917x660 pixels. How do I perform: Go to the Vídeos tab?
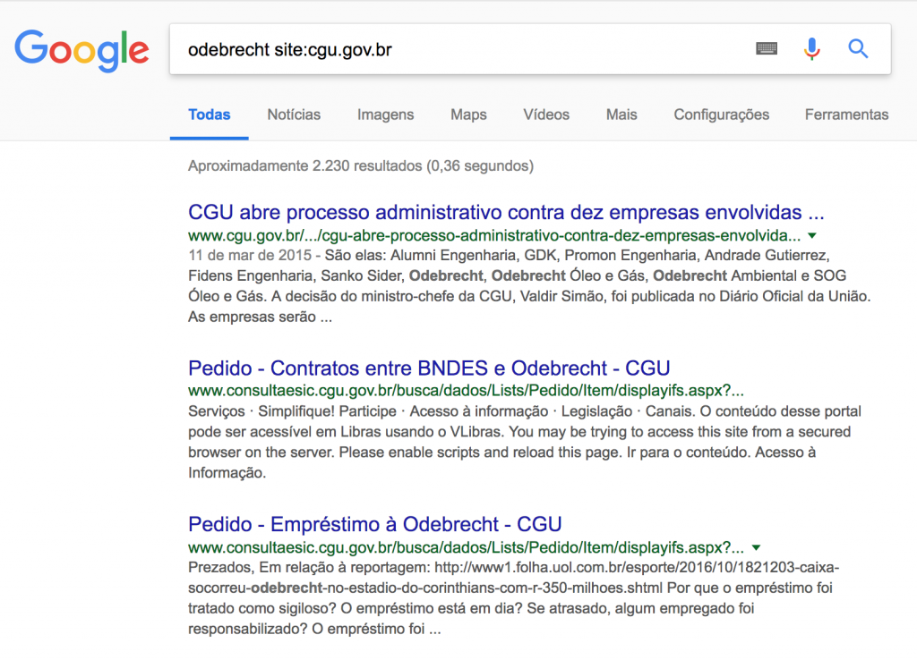[x=546, y=114]
